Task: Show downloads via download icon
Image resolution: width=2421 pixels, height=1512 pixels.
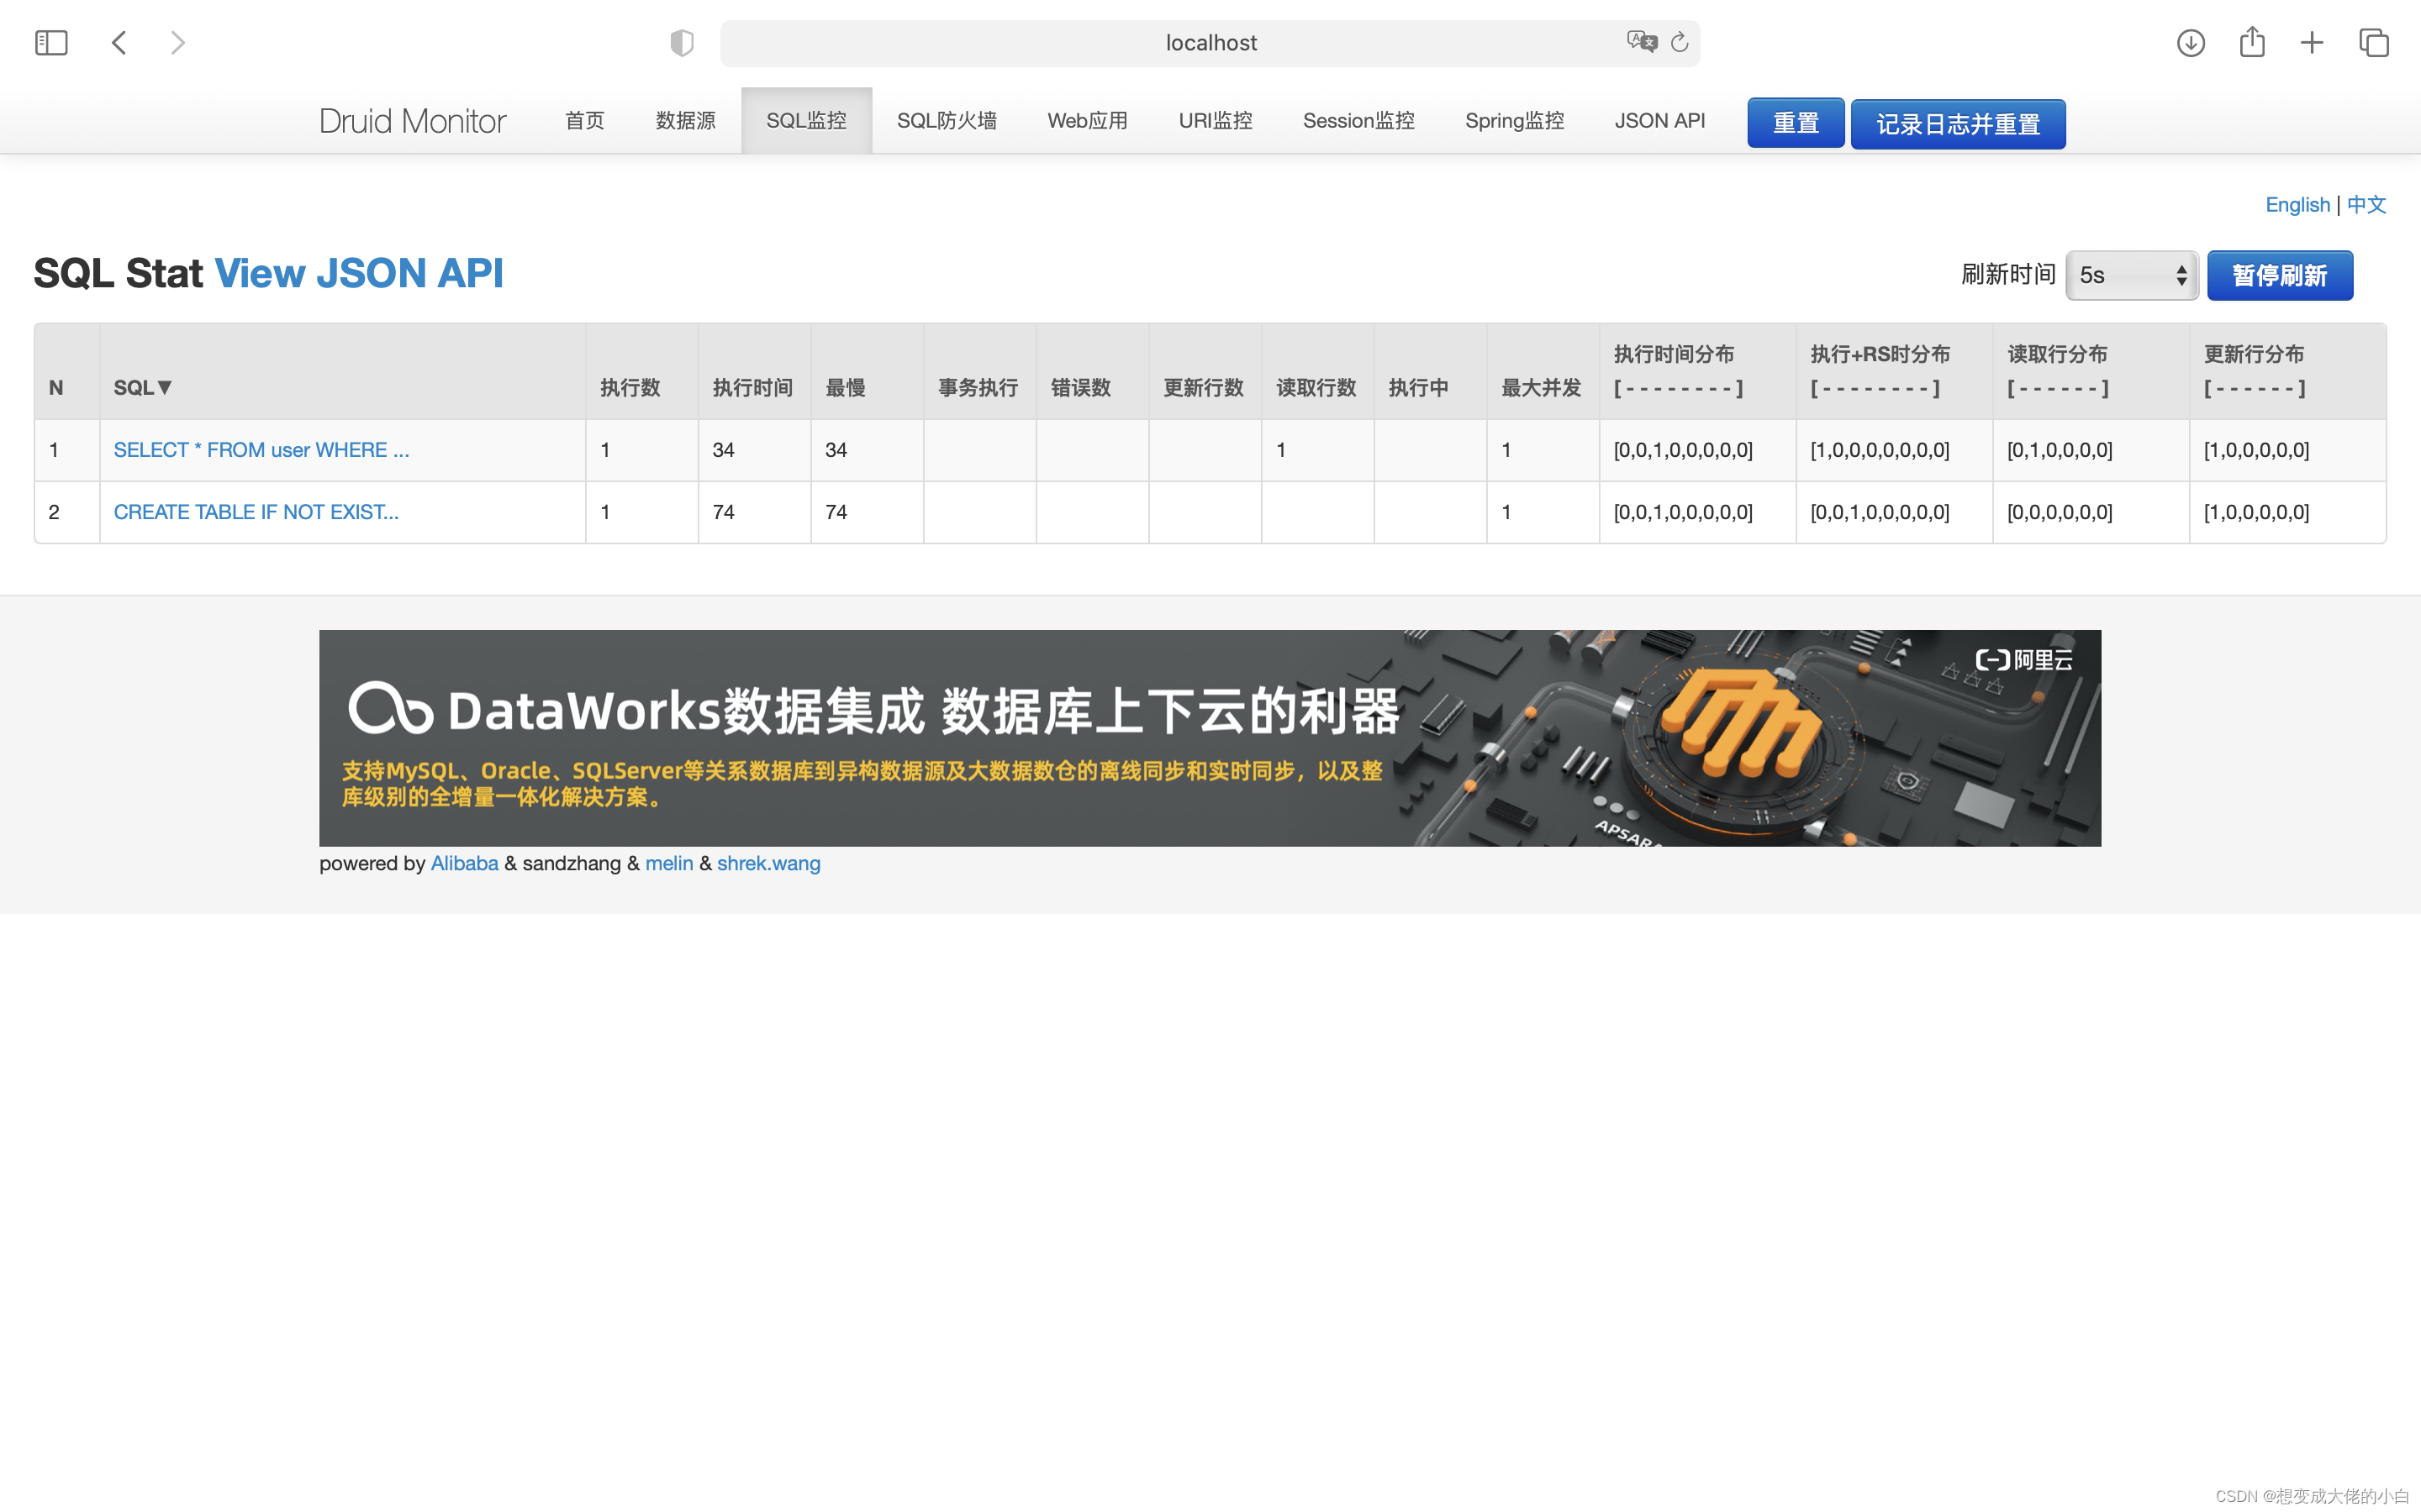Action: click(x=2191, y=43)
